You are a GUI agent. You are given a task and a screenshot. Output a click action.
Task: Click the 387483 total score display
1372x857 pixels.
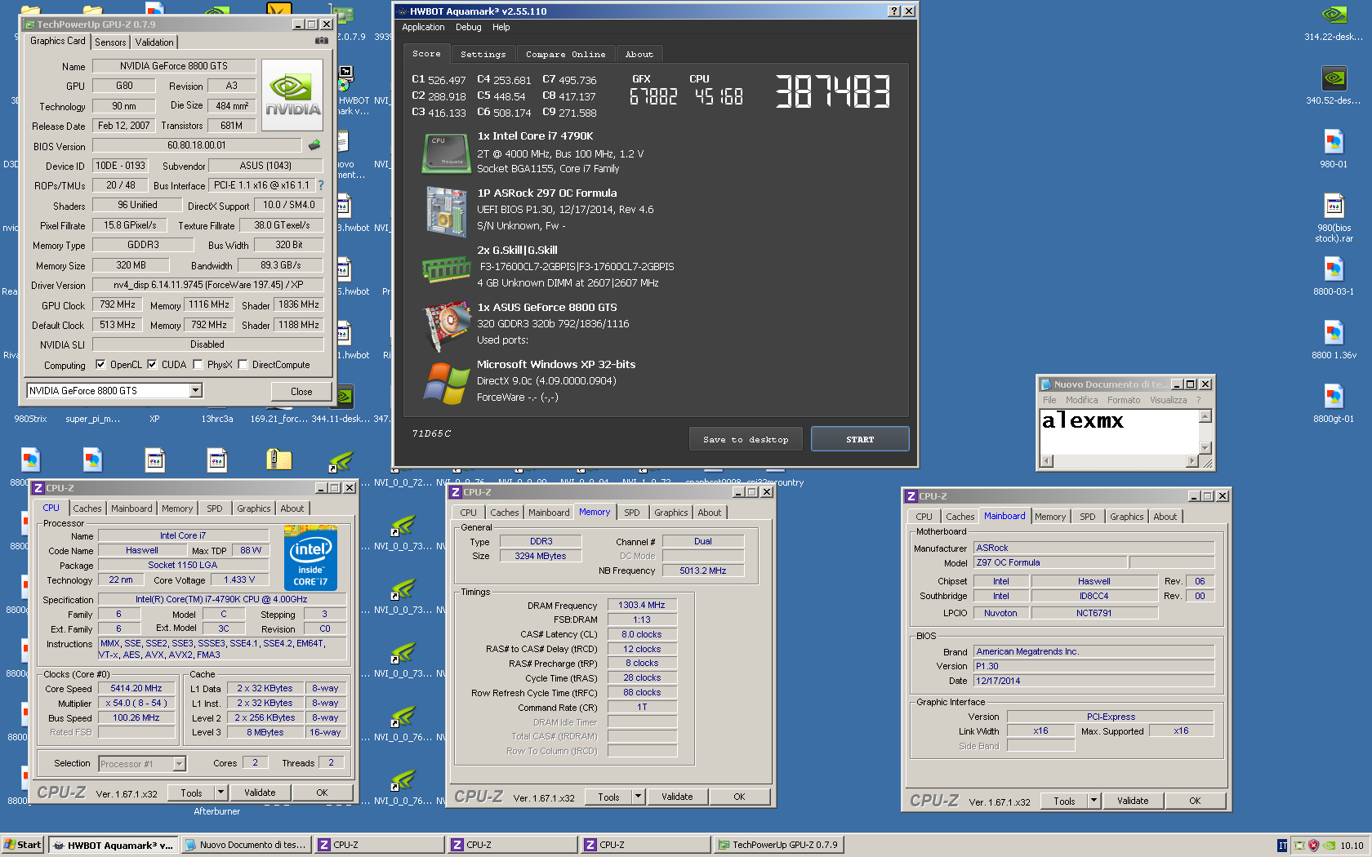click(x=832, y=91)
